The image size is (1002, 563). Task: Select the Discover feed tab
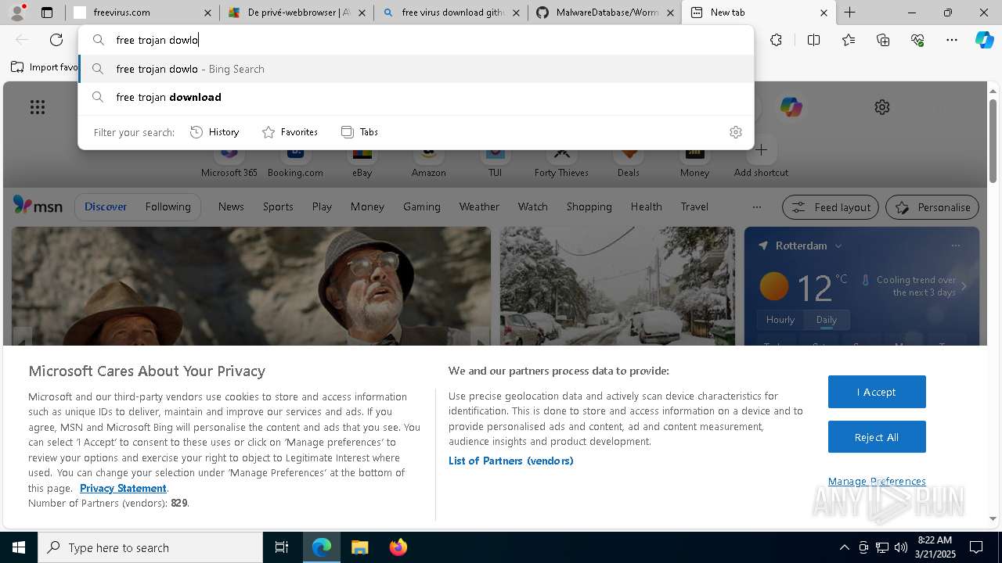coord(106,206)
